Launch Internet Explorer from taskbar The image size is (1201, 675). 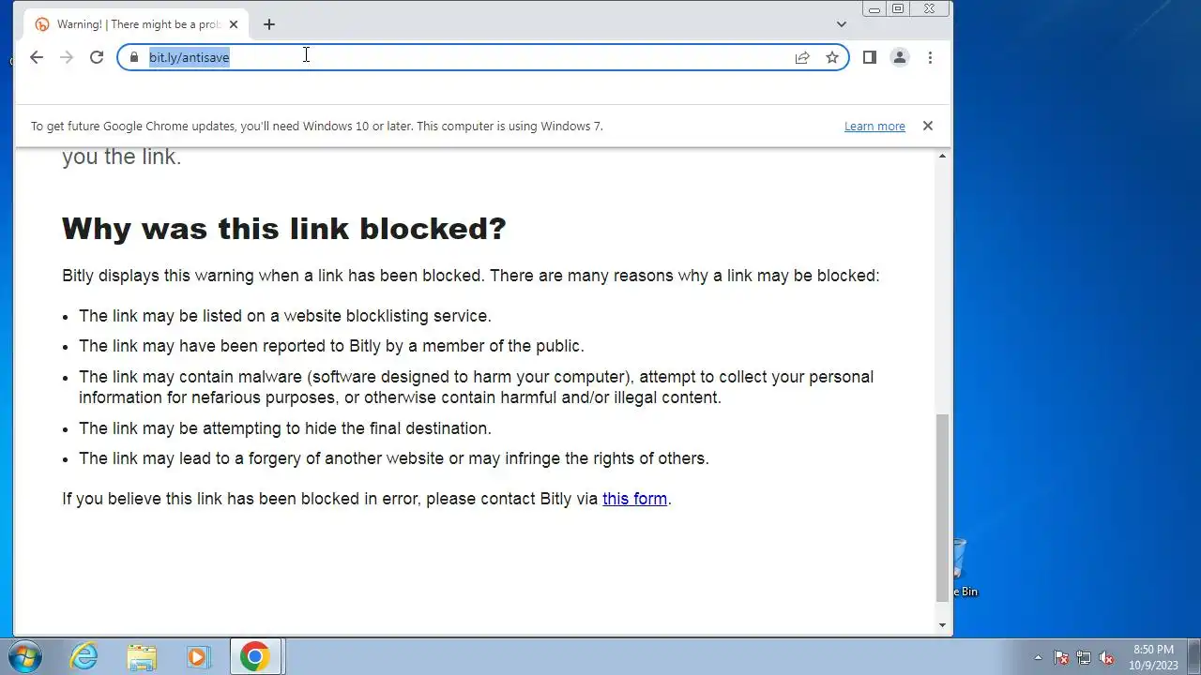tap(84, 656)
